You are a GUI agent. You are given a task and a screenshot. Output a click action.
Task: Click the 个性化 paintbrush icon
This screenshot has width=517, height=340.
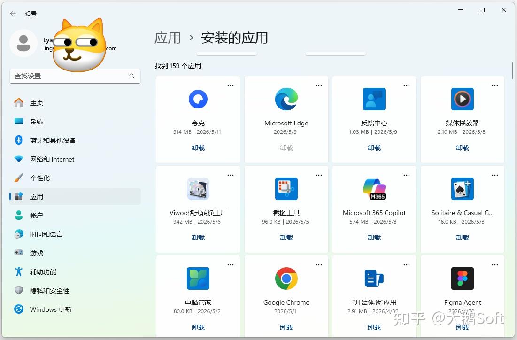(x=19, y=178)
